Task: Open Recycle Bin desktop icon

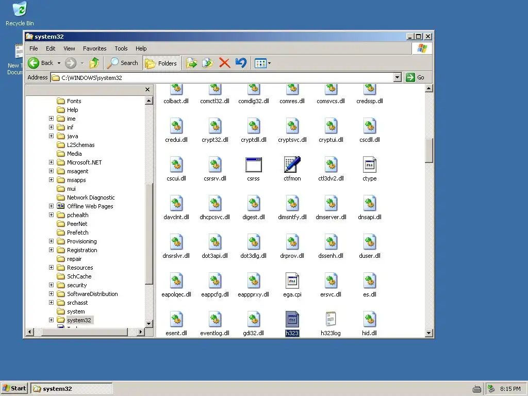Action: click(x=20, y=9)
